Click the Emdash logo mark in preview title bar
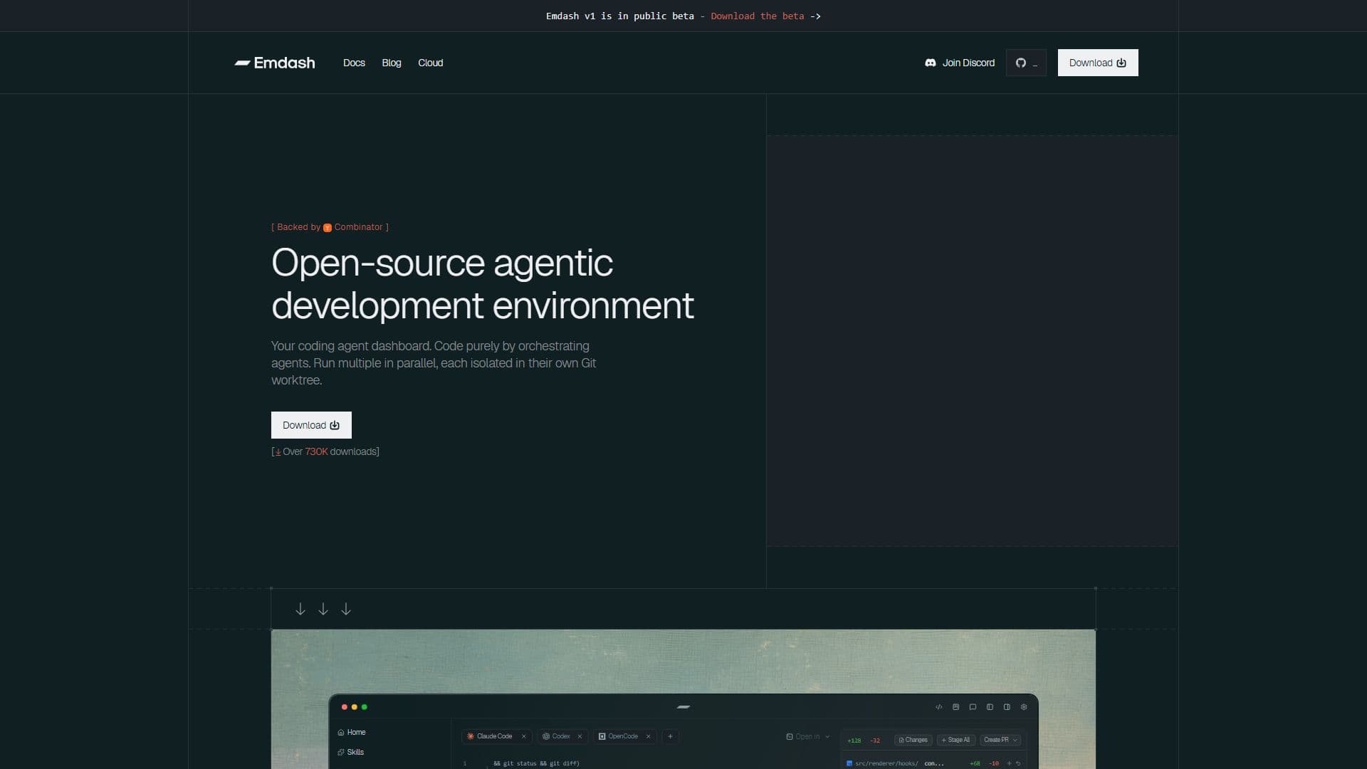Image resolution: width=1367 pixels, height=769 pixels. pyautogui.click(x=683, y=707)
